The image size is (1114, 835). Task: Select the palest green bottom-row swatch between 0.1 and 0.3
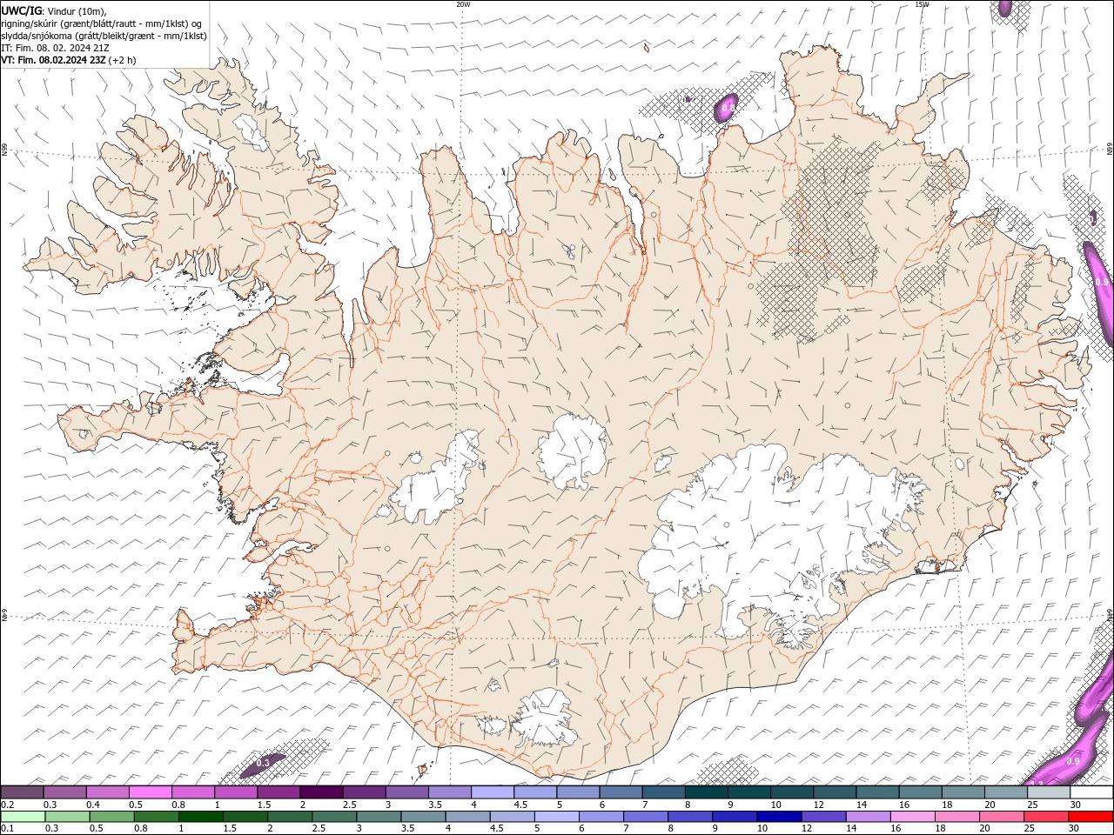click(x=23, y=816)
